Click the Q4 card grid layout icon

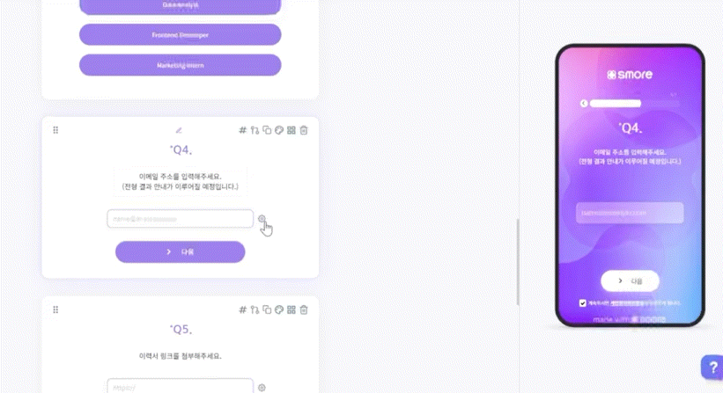(x=291, y=130)
